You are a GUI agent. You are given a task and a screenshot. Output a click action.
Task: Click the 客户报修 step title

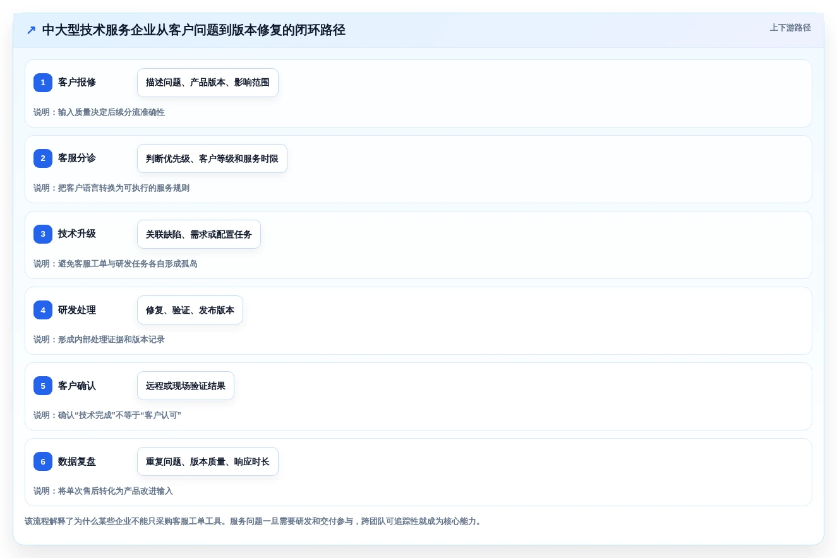(x=77, y=82)
